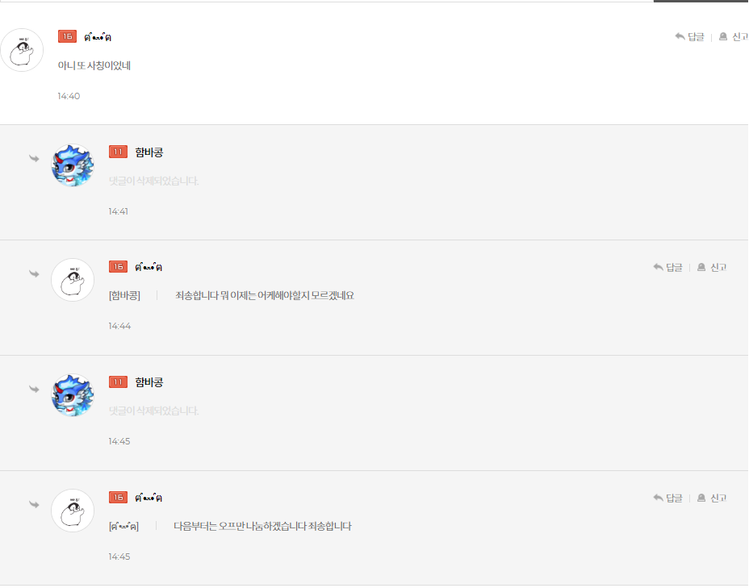Image resolution: width=749 pixels, height=588 pixels.
Task: Click the avatar on the 14:44 reply
Action: [73, 280]
